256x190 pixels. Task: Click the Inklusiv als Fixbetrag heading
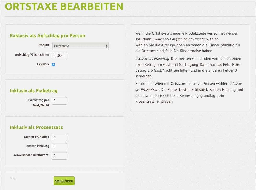pos(34,91)
